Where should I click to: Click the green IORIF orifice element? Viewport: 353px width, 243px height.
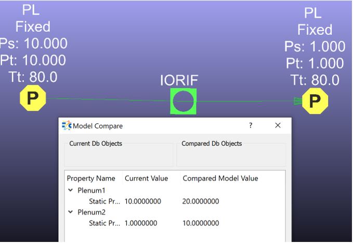tap(183, 101)
